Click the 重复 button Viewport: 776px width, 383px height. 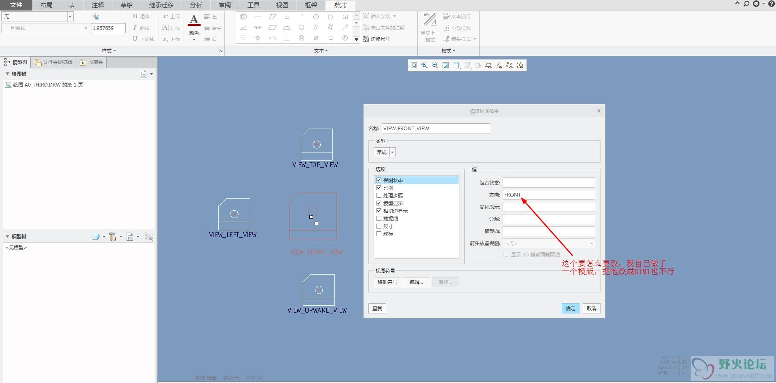(x=377, y=309)
